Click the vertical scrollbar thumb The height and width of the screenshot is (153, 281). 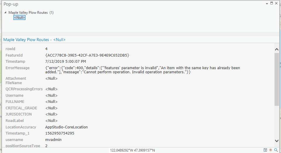click(277, 79)
